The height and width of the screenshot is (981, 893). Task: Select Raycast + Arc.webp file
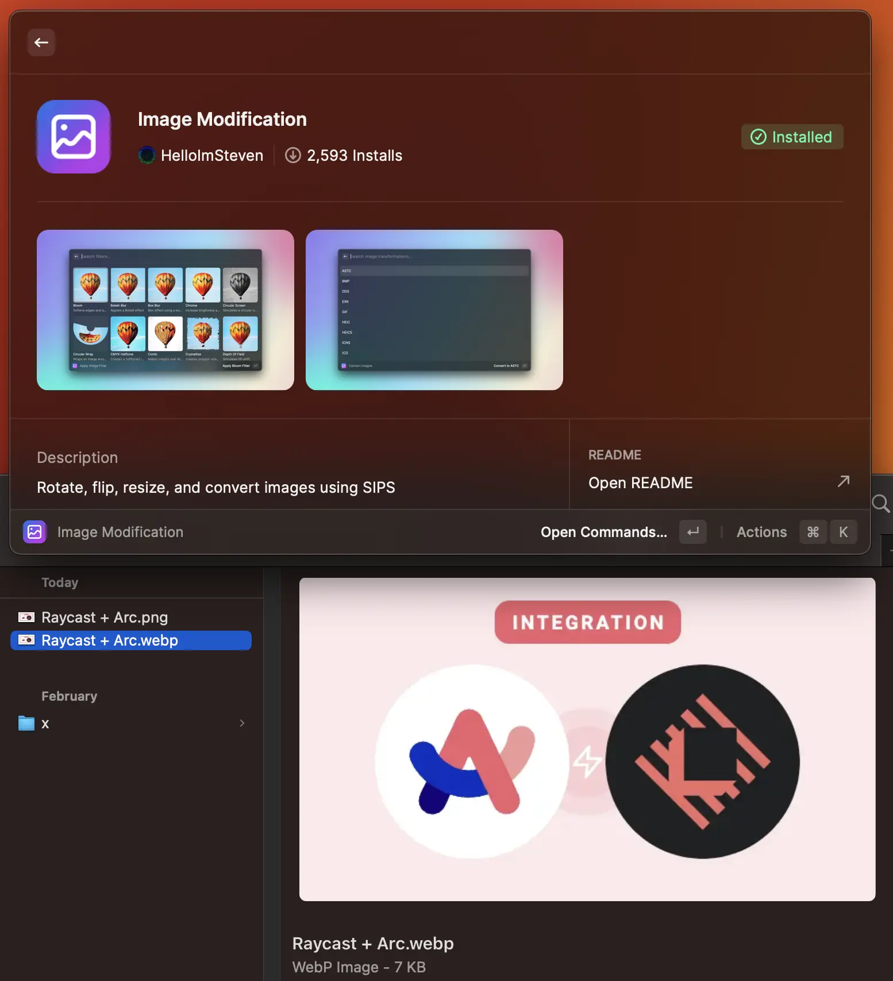tap(109, 640)
